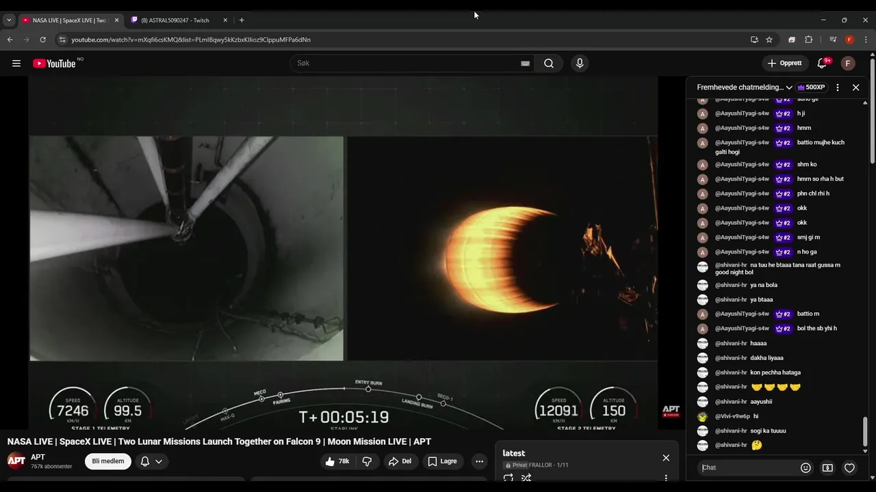Open more actions menu below video

pyautogui.click(x=479, y=461)
